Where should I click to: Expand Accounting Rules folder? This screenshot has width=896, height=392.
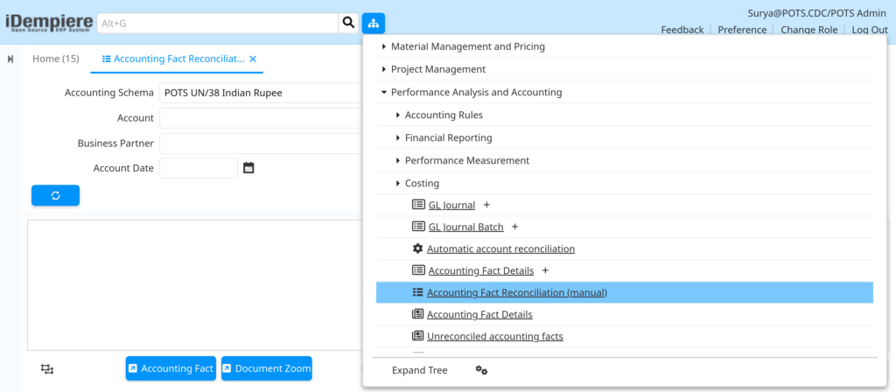(x=398, y=115)
